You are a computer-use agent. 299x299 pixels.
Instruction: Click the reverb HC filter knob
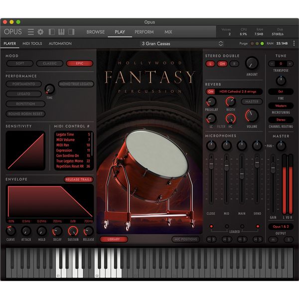click(230, 119)
